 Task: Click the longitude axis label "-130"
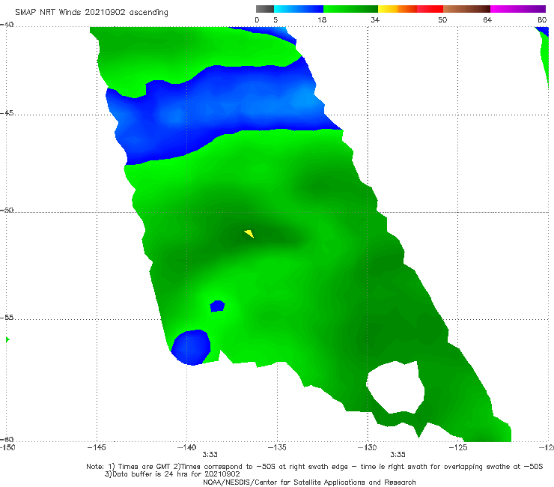click(x=368, y=447)
